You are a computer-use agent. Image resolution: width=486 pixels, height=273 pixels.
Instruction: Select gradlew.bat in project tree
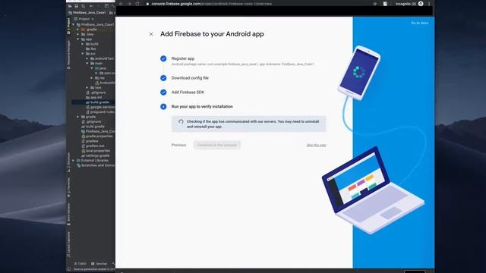(93, 146)
